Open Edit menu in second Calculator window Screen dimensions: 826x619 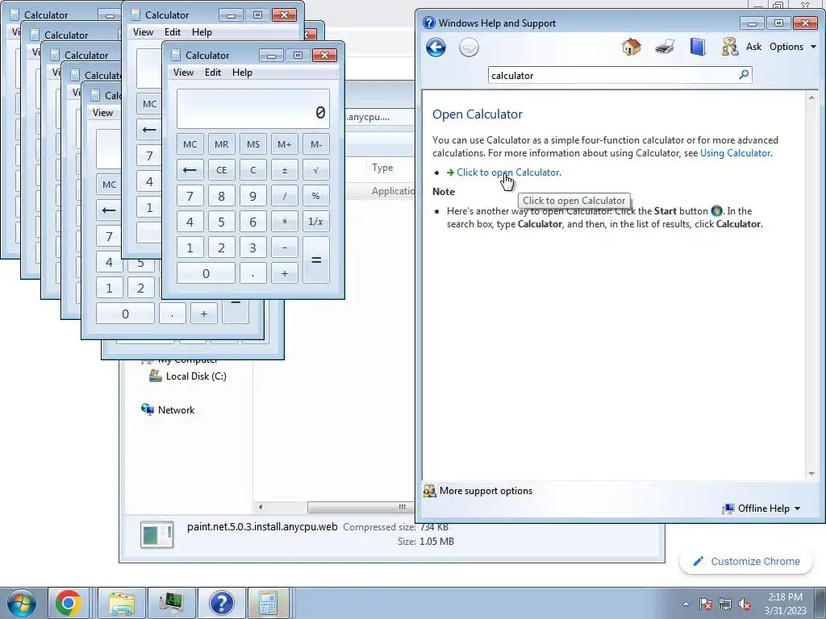(173, 32)
